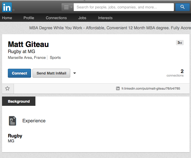Click the Experience document icon
The width and height of the screenshot is (191, 158).
12,121
